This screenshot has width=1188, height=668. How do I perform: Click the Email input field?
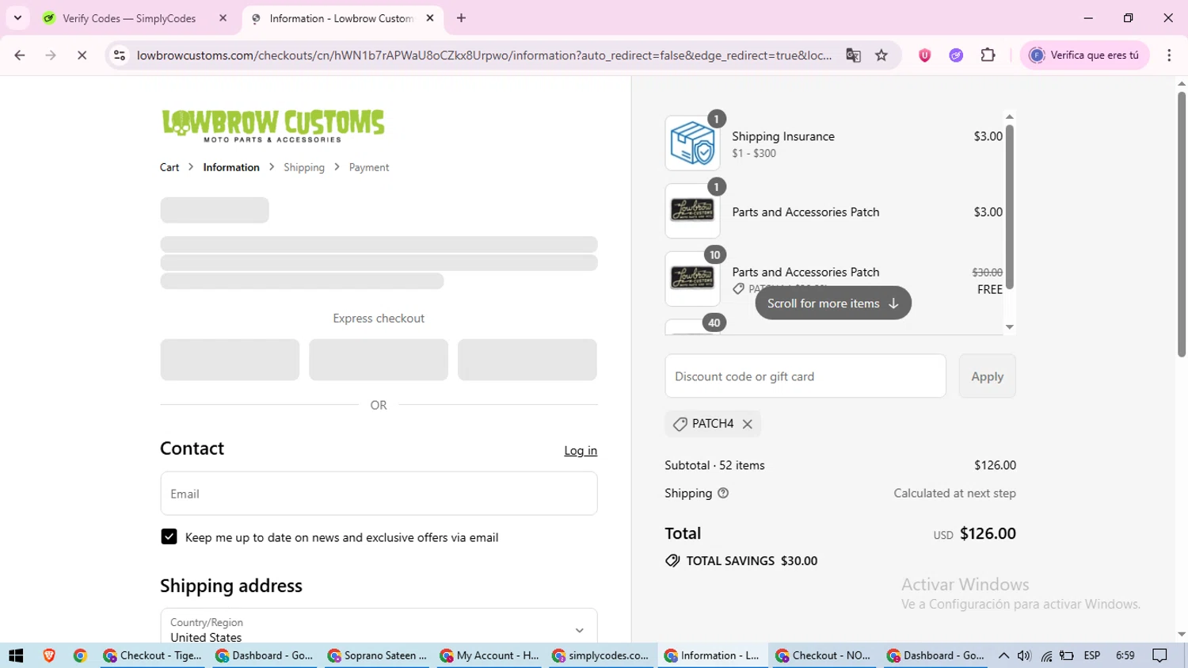coord(379,494)
